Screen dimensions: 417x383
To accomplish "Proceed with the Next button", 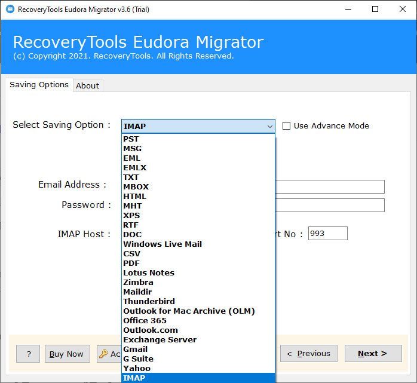I will click(373, 354).
